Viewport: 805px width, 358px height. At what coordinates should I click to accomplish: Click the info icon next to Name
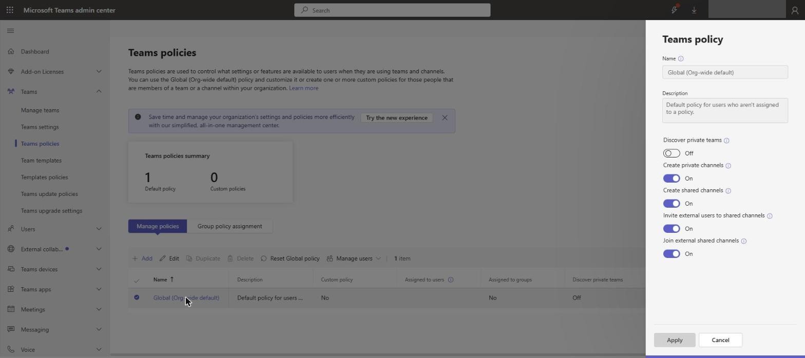point(681,58)
